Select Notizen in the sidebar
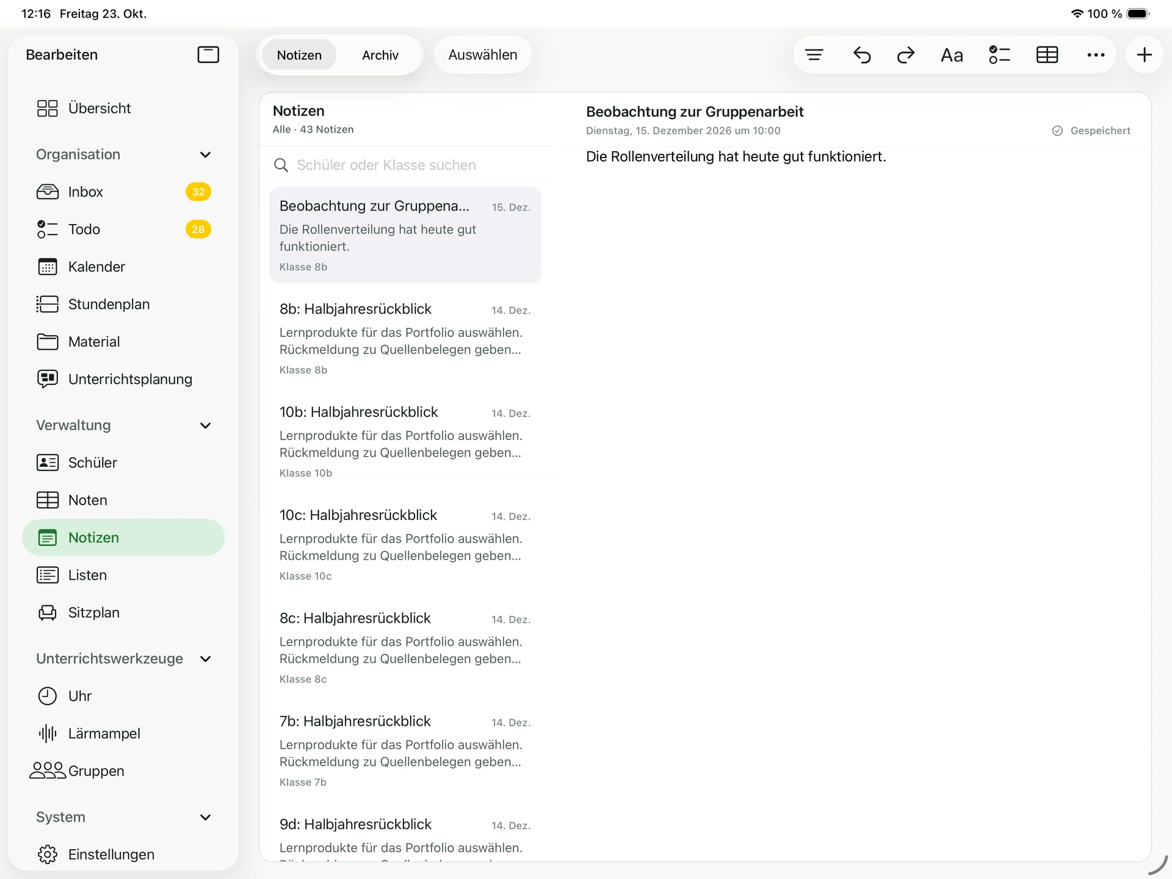The image size is (1172, 879). pyautogui.click(x=123, y=538)
